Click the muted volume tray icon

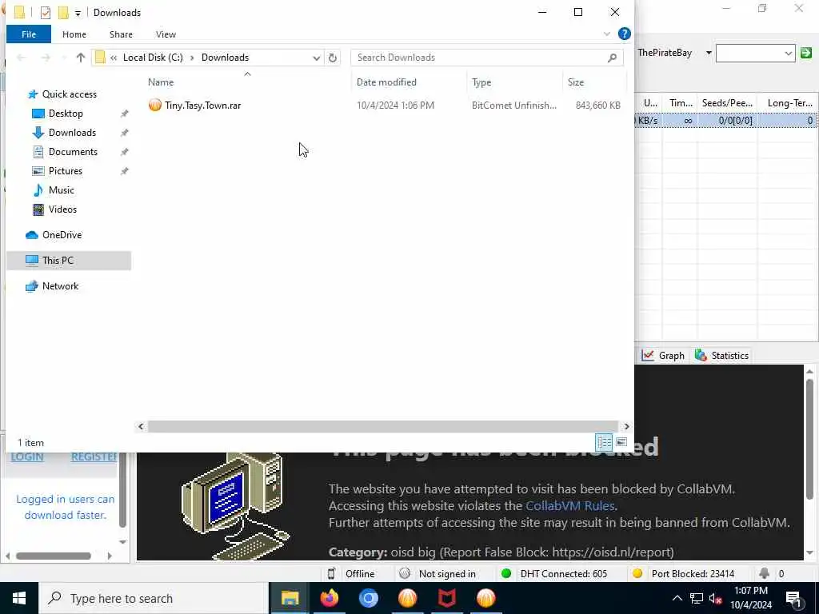tap(716, 598)
